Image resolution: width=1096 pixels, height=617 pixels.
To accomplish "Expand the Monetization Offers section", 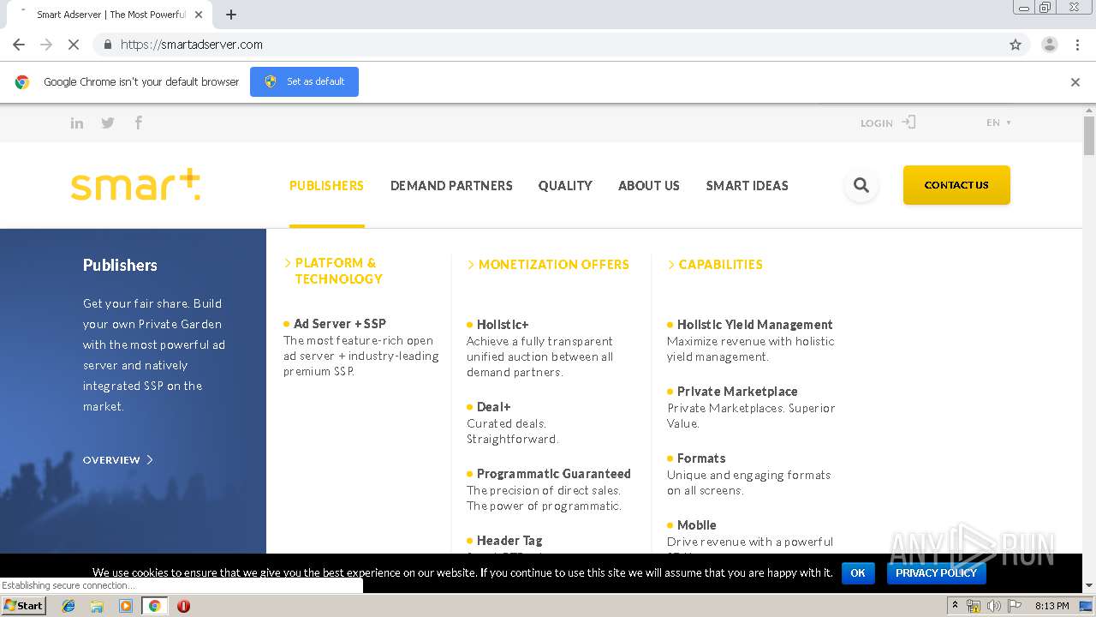I will tap(548, 265).
